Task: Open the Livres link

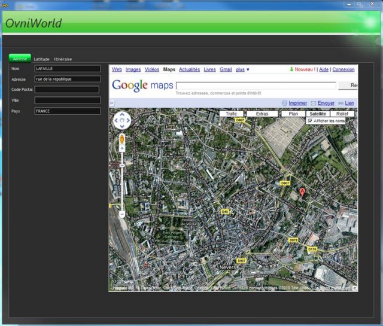Action: click(x=209, y=69)
